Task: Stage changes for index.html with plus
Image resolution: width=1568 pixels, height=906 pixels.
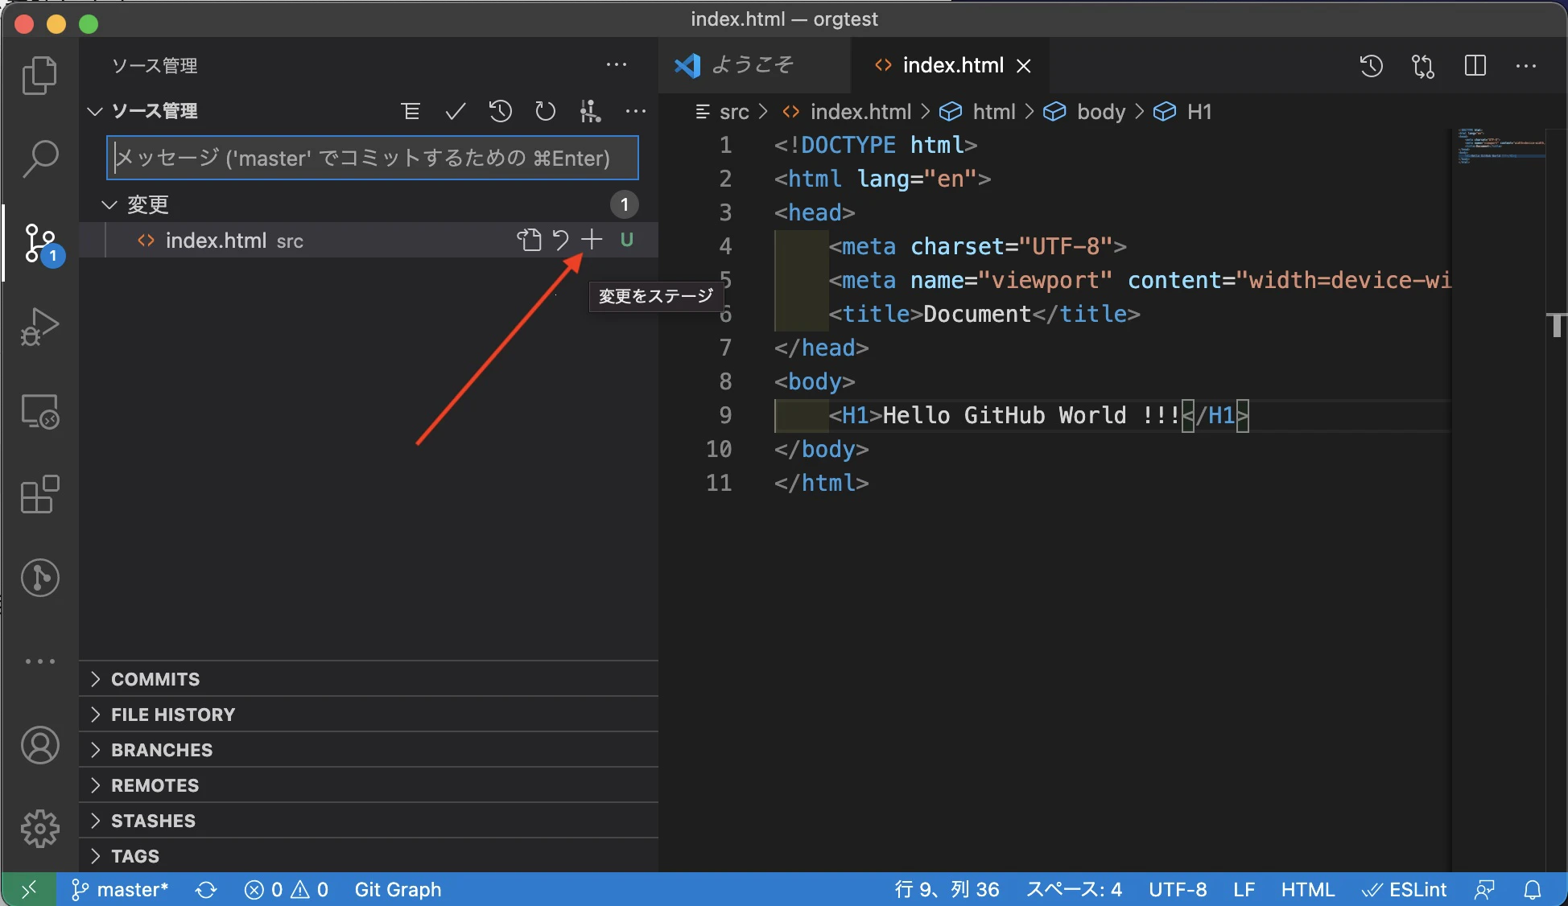Action: pos(592,240)
